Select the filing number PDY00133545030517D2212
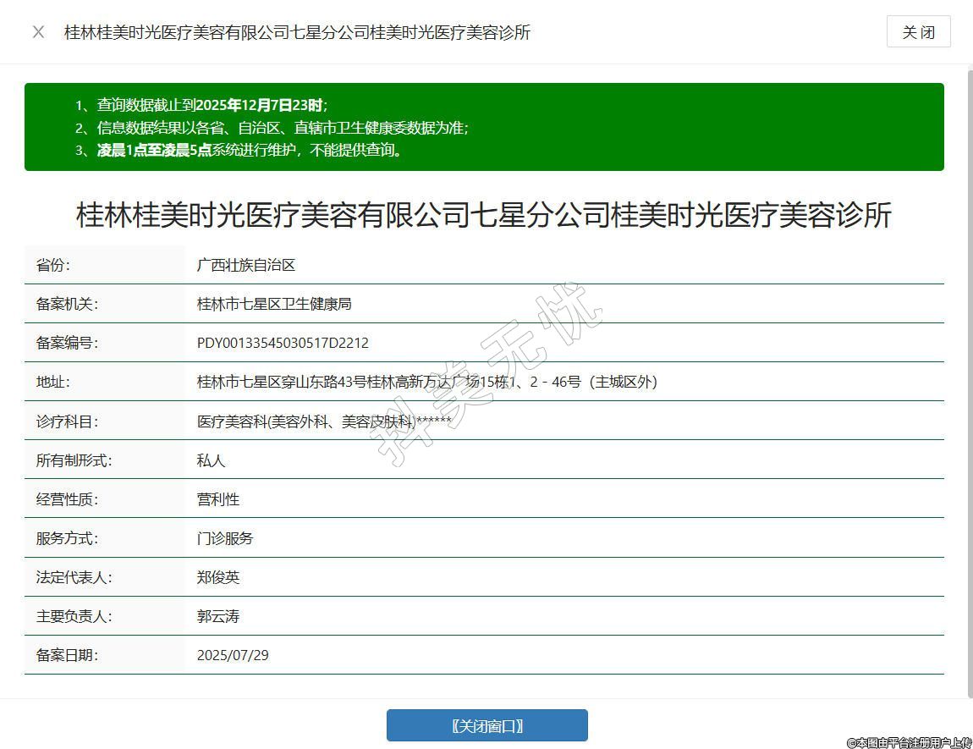 point(283,343)
